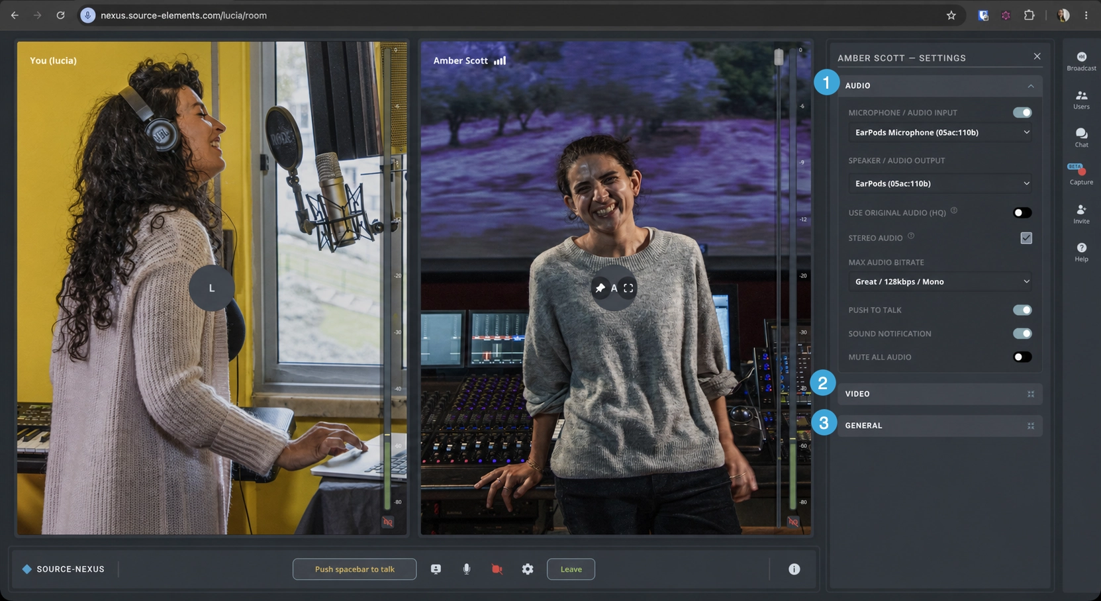
Task: Open the Max Audio Bitrate dropdown
Action: [x=941, y=281]
